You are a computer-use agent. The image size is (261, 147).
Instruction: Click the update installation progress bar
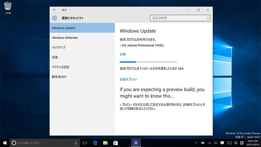click(148, 62)
